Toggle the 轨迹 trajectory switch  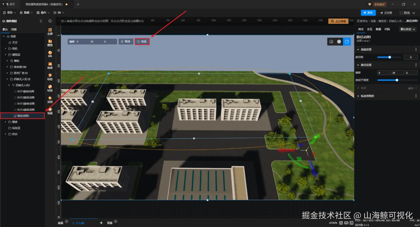(411, 88)
